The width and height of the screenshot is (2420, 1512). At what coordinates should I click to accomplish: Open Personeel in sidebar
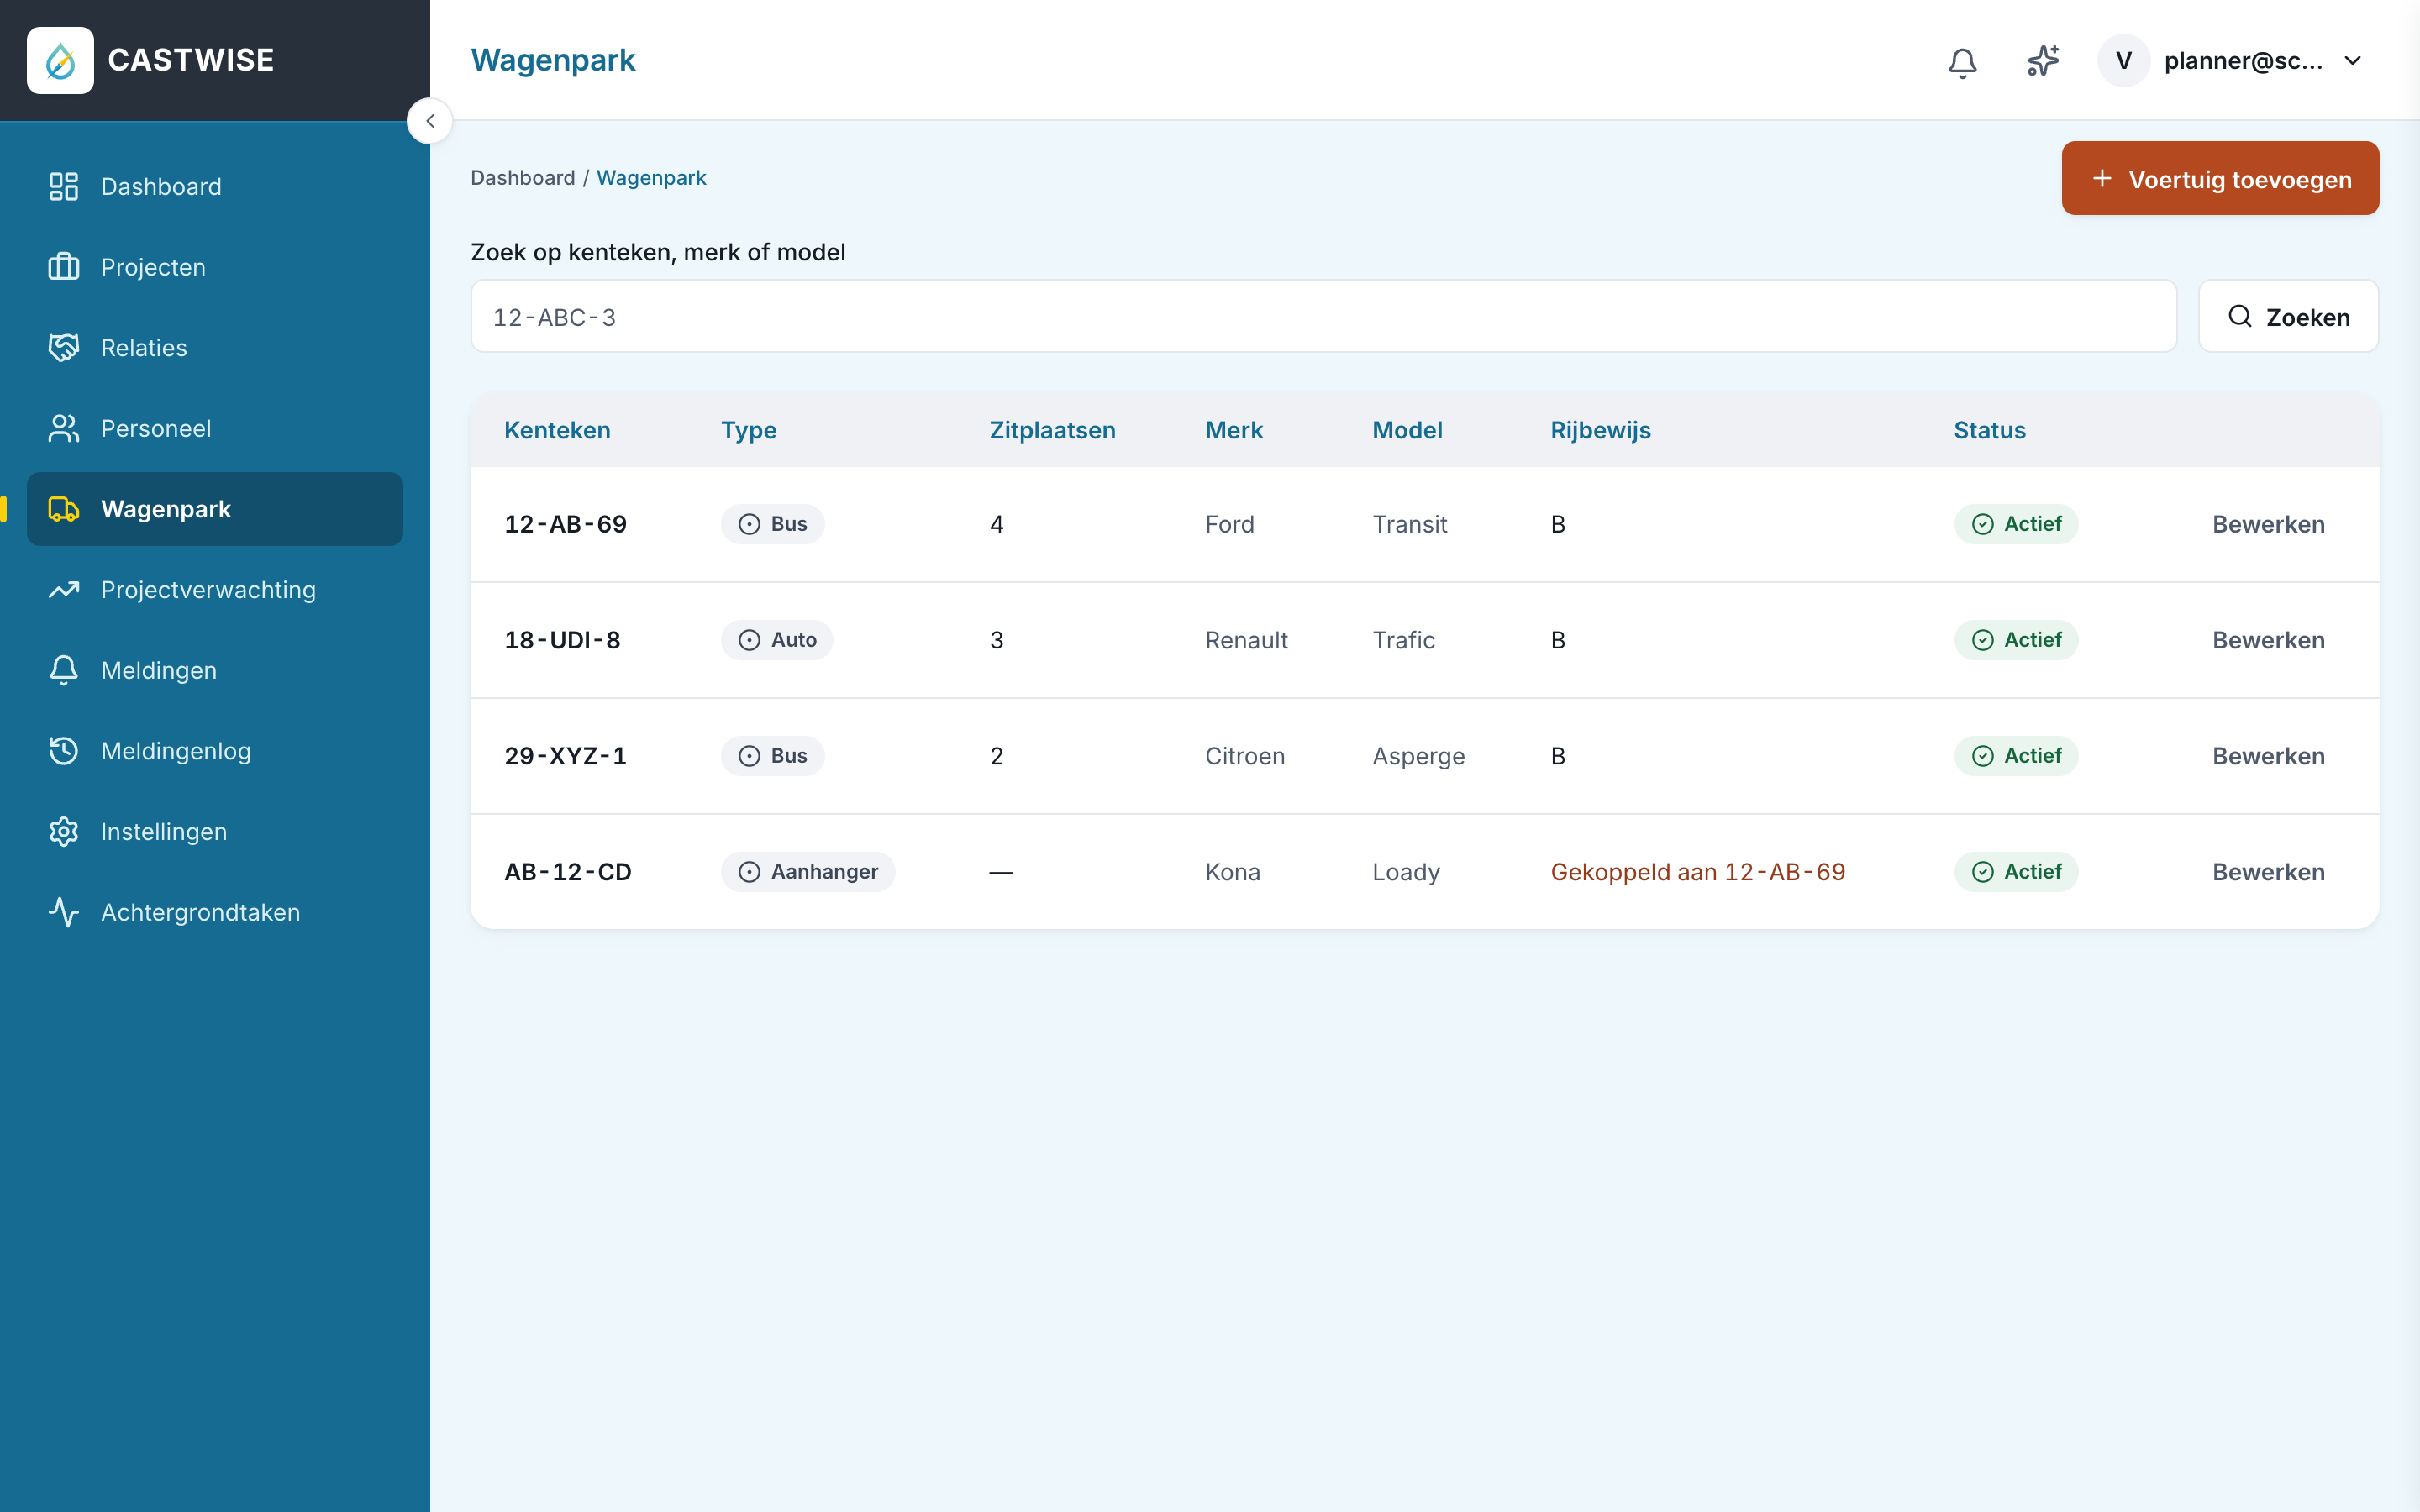click(x=215, y=428)
